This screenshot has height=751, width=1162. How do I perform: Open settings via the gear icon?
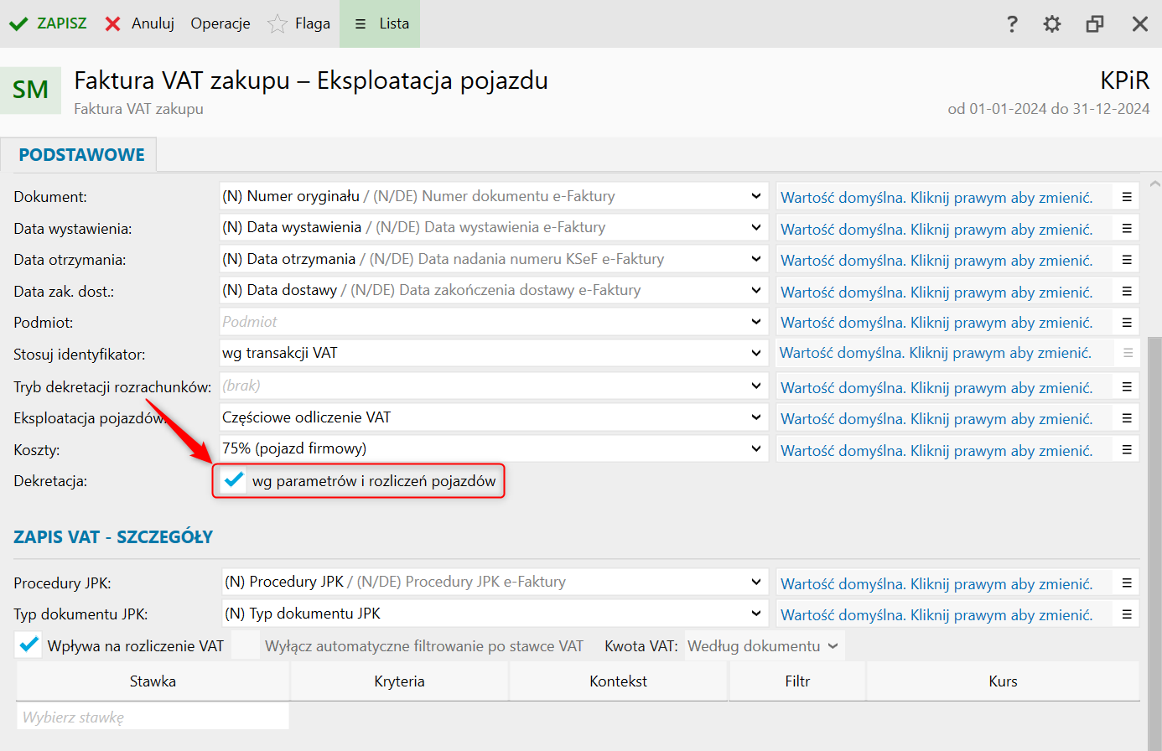point(1052,24)
